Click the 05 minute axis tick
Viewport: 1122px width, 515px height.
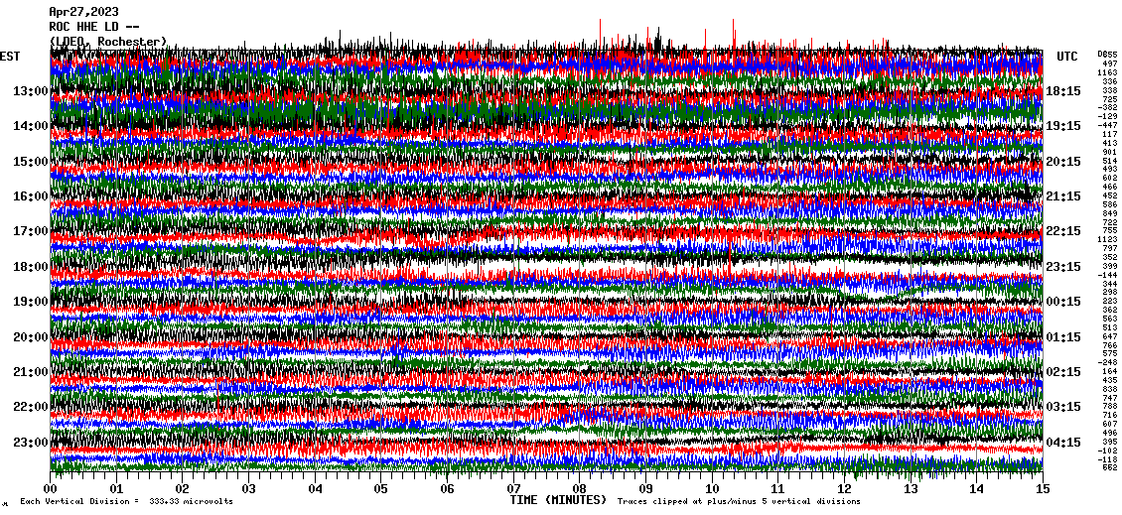tap(381, 489)
